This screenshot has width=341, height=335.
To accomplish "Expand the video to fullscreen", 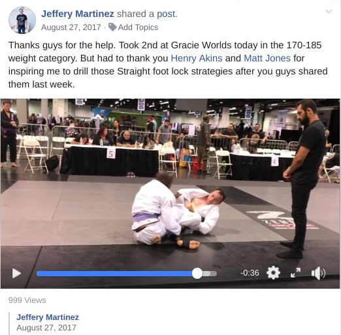I will pyautogui.click(x=295, y=273).
